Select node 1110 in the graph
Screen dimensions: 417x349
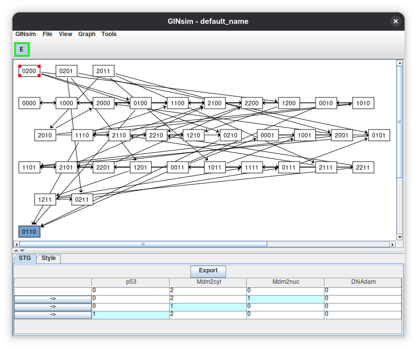click(82, 135)
